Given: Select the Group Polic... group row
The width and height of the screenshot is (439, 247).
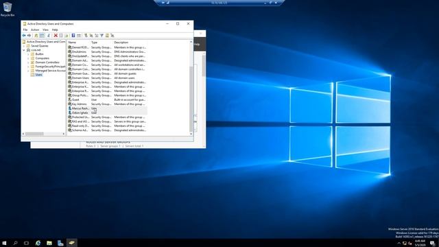Looking at the screenshot, I should click(x=107, y=95).
